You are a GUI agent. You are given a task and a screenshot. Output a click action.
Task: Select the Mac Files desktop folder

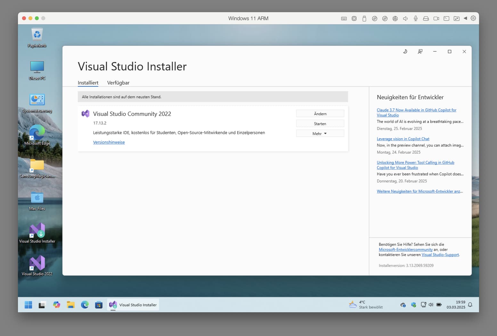pyautogui.click(x=37, y=201)
